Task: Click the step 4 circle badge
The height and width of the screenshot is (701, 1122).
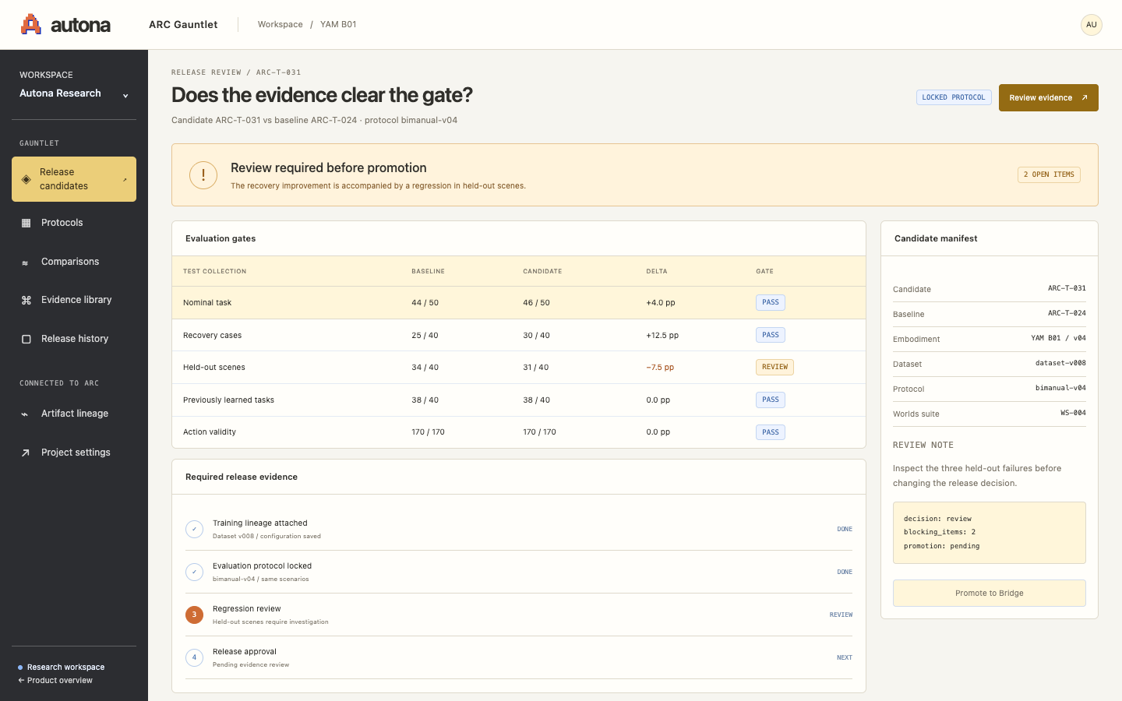Action: click(x=194, y=657)
